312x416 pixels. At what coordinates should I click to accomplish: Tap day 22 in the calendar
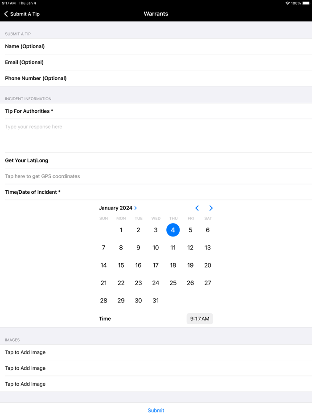121,283
